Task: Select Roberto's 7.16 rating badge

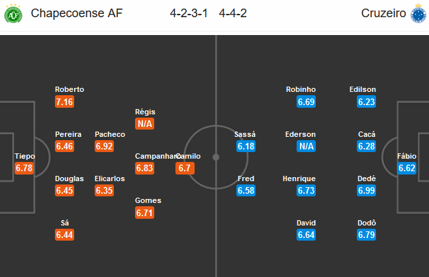Action: click(x=65, y=102)
